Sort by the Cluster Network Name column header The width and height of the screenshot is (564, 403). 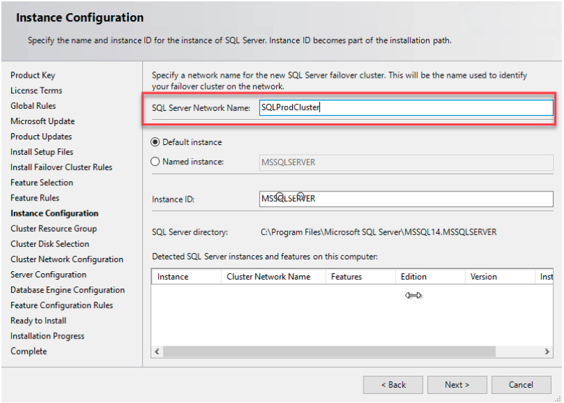273,277
